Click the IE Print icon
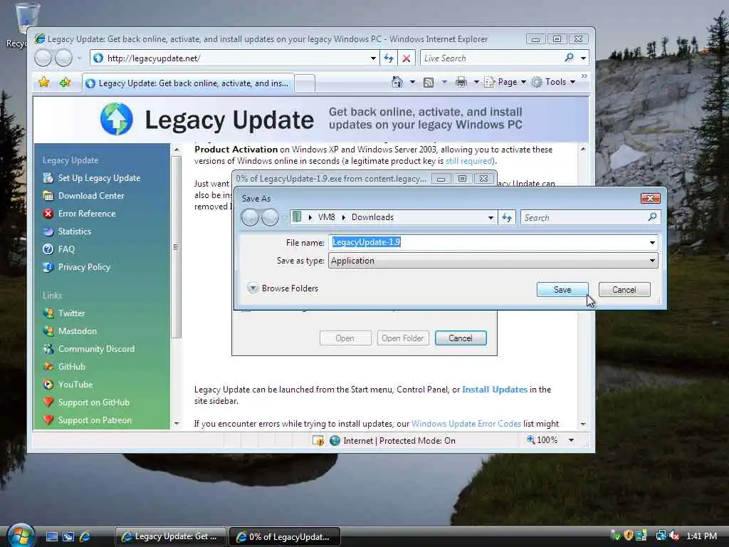 [x=461, y=83]
